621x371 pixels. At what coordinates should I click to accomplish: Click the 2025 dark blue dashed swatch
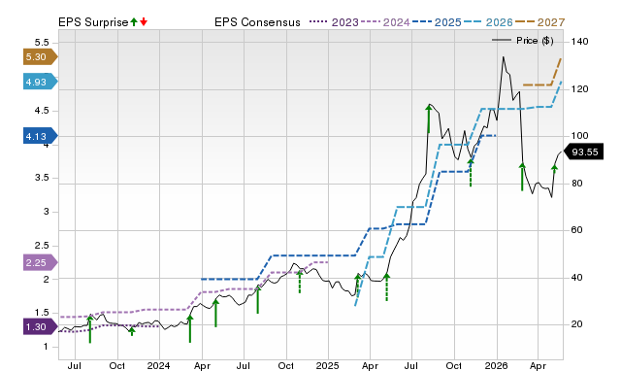[421, 21]
